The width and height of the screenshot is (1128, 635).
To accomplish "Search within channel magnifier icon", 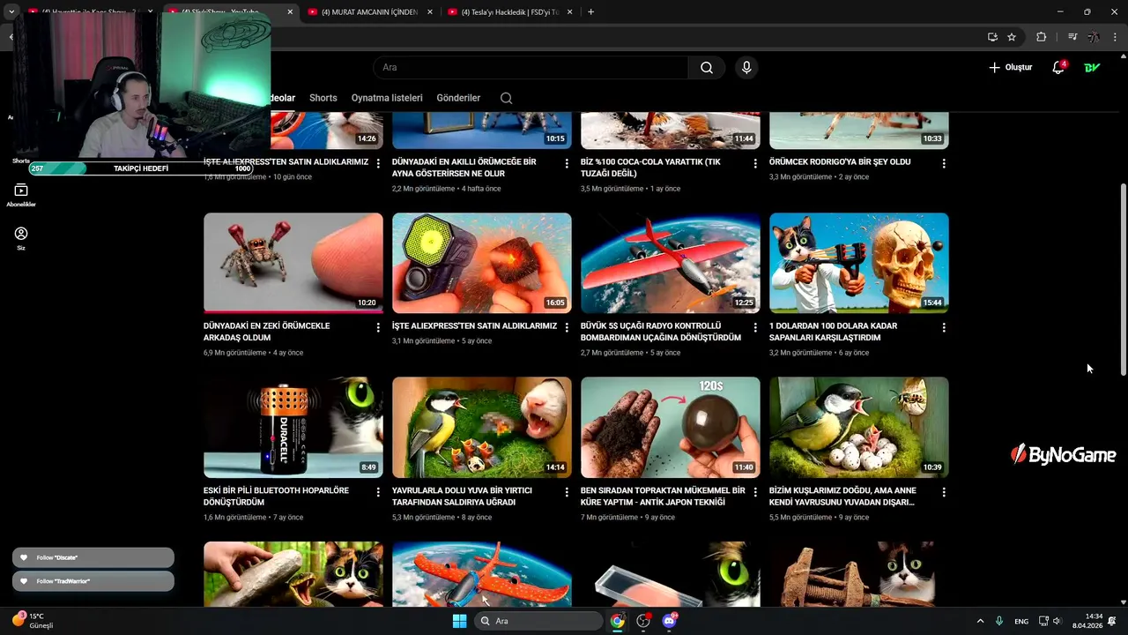I will (x=506, y=98).
